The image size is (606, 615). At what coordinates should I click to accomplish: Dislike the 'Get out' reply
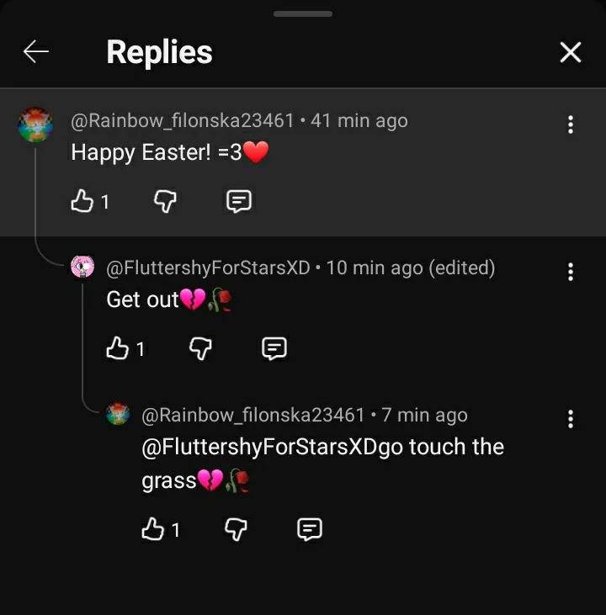[200, 348]
